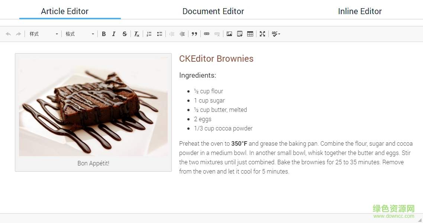
Task: Select the brownie image
Action: pyautogui.click(x=93, y=106)
